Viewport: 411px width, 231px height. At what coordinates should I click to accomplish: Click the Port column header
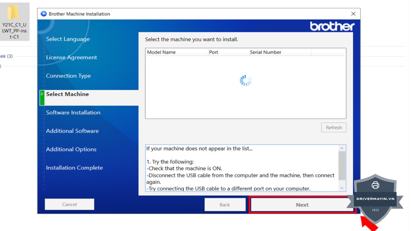click(x=228, y=52)
